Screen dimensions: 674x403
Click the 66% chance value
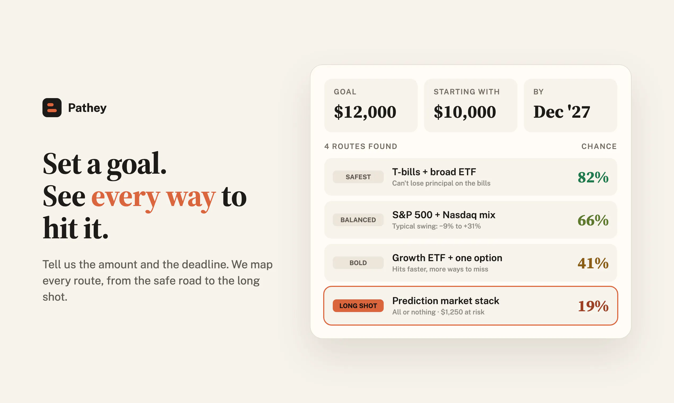tap(593, 220)
